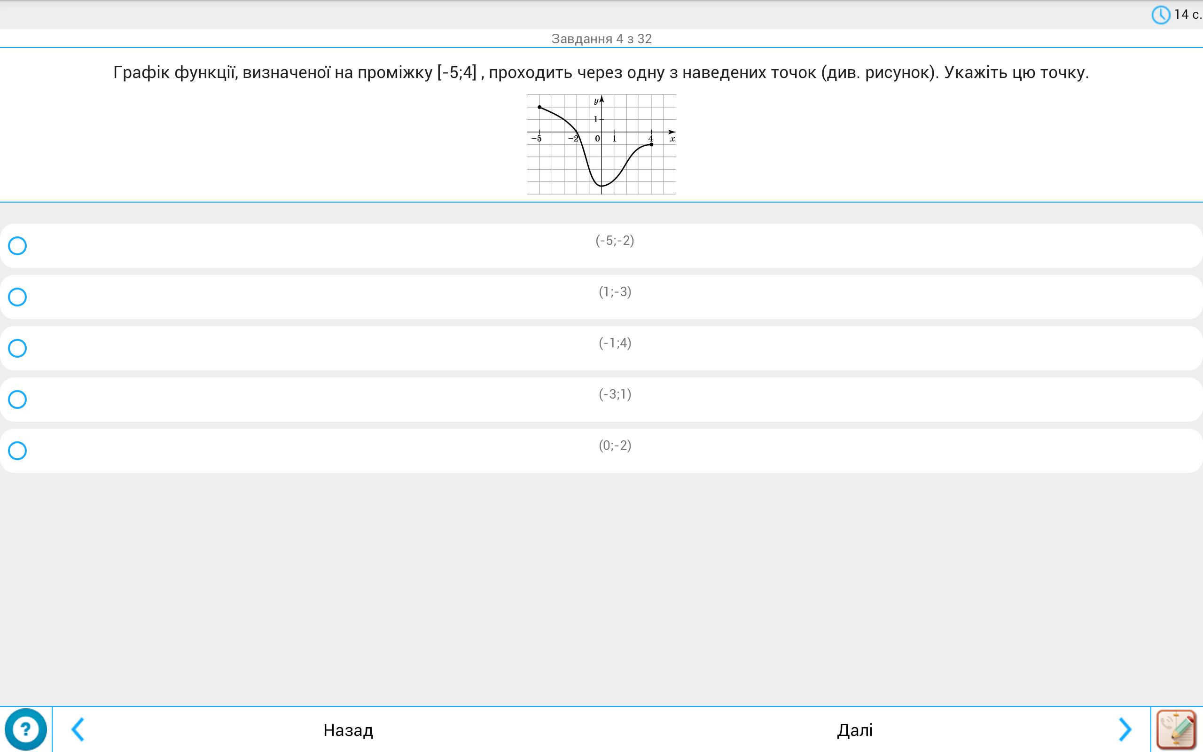Choose the radio button for (0;-2)
The height and width of the screenshot is (752, 1203).
click(x=17, y=451)
